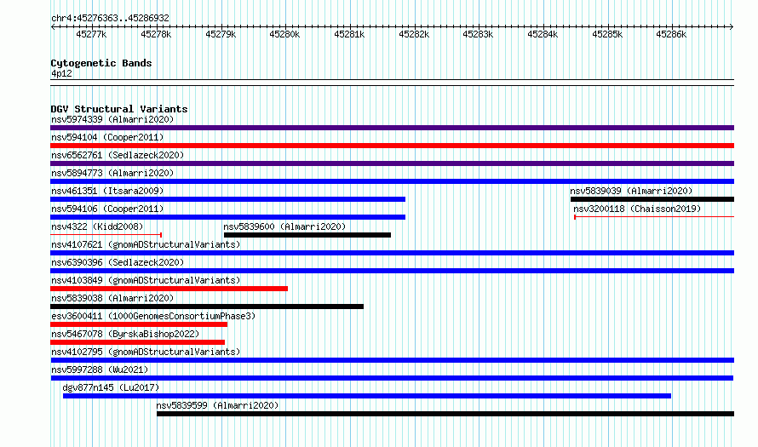Select the blue nsv6390396 variant bar
Image resolution: width=758 pixels, height=447 pixels.
pyautogui.click(x=392, y=271)
